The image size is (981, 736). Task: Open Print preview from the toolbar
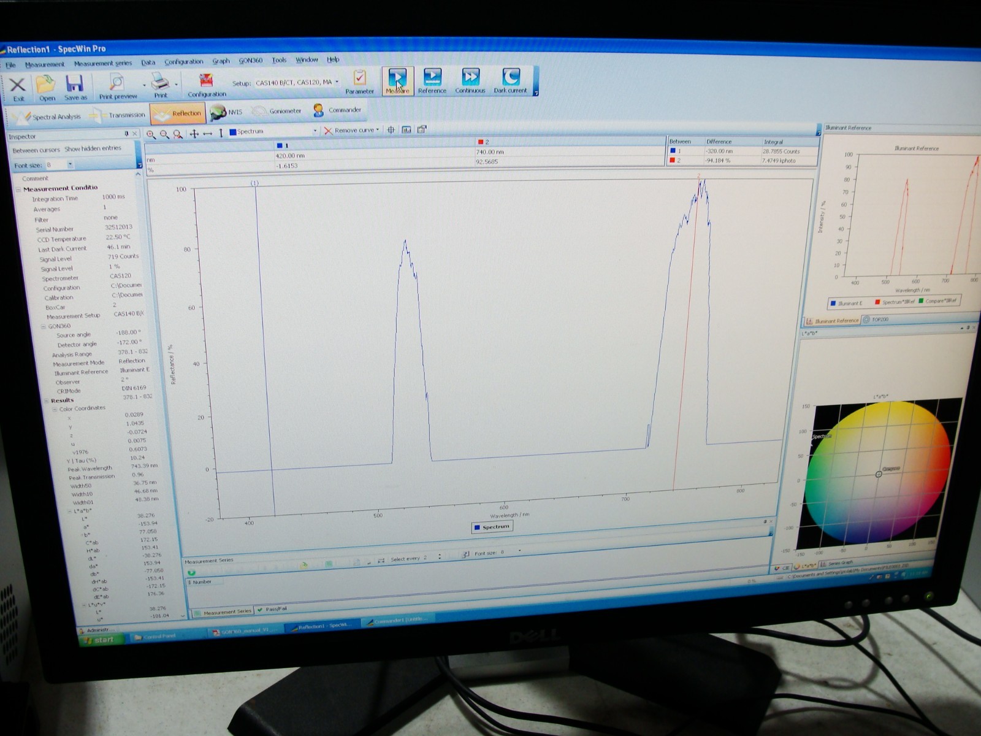click(118, 82)
